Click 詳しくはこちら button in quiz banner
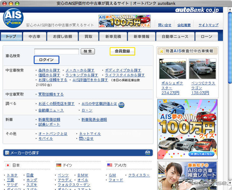232x190 pixels. tap(201, 154)
